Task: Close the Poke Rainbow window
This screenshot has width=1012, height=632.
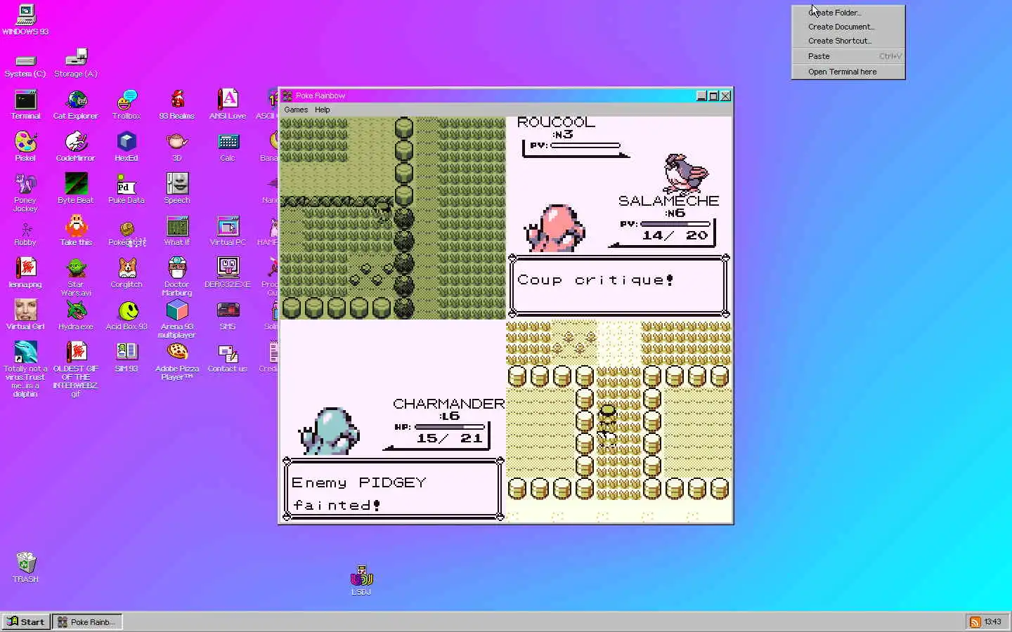Action: [725, 96]
